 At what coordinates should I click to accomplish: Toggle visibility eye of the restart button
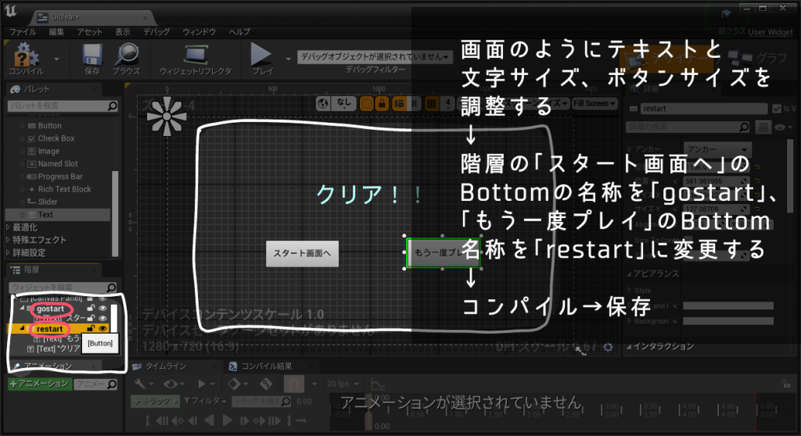point(102,329)
